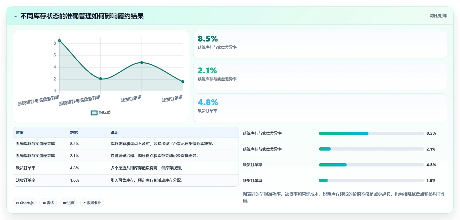Click the 数据卡片 tag sparkle icon

pos(85,203)
